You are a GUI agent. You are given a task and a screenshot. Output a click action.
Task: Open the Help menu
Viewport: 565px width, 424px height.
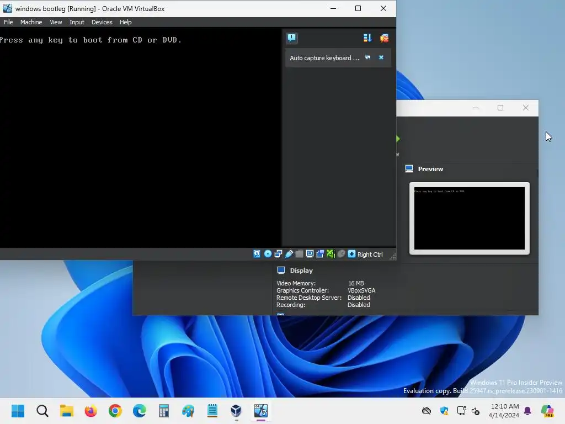click(x=125, y=22)
